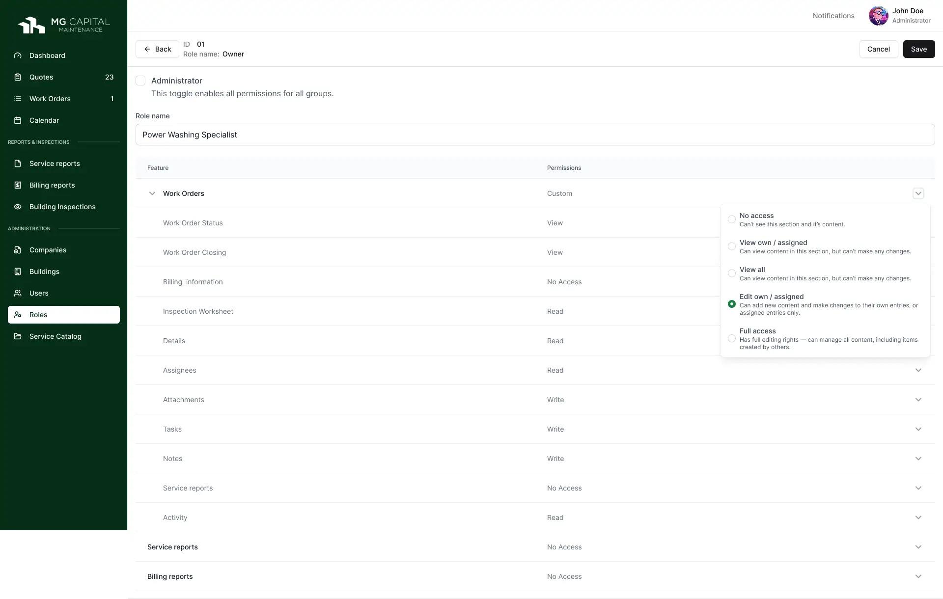Click John Doe's profile avatar
Screen dimensions: 943x599
878,16
